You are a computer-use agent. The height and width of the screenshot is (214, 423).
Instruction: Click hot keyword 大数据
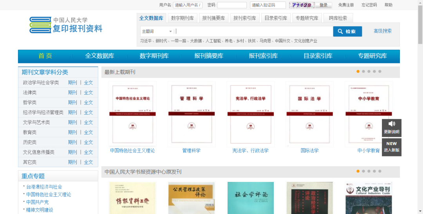click(x=196, y=41)
